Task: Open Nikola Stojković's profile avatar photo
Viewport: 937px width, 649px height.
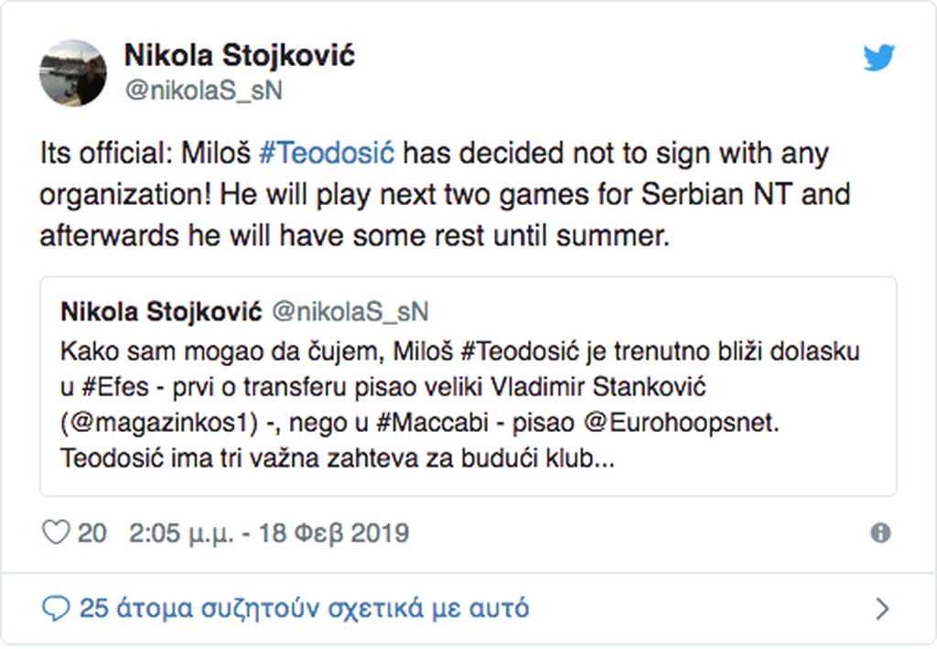Action: pos(73,72)
